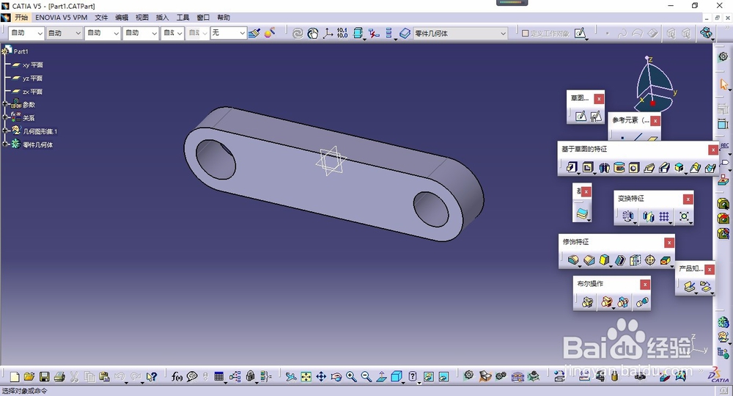Click the paint brush format painter icon
The width and height of the screenshot is (733, 396).
click(254, 33)
